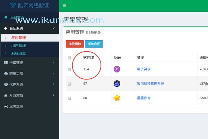The image size is (208, 139).
Task: Open the 果子笑话 application link
Action: [x=144, y=69]
